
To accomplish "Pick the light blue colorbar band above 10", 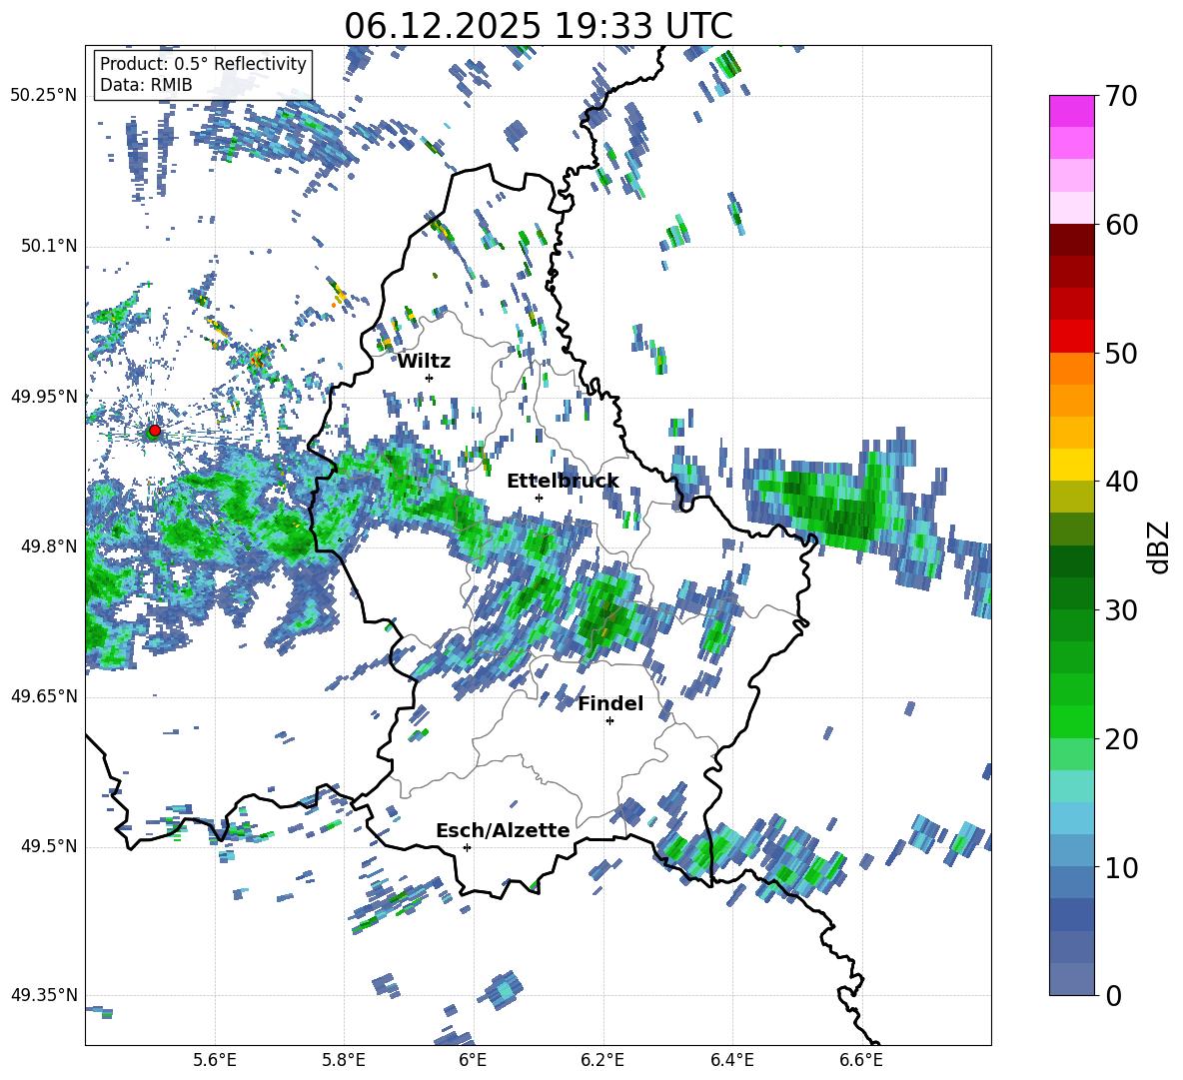I will [1071, 818].
